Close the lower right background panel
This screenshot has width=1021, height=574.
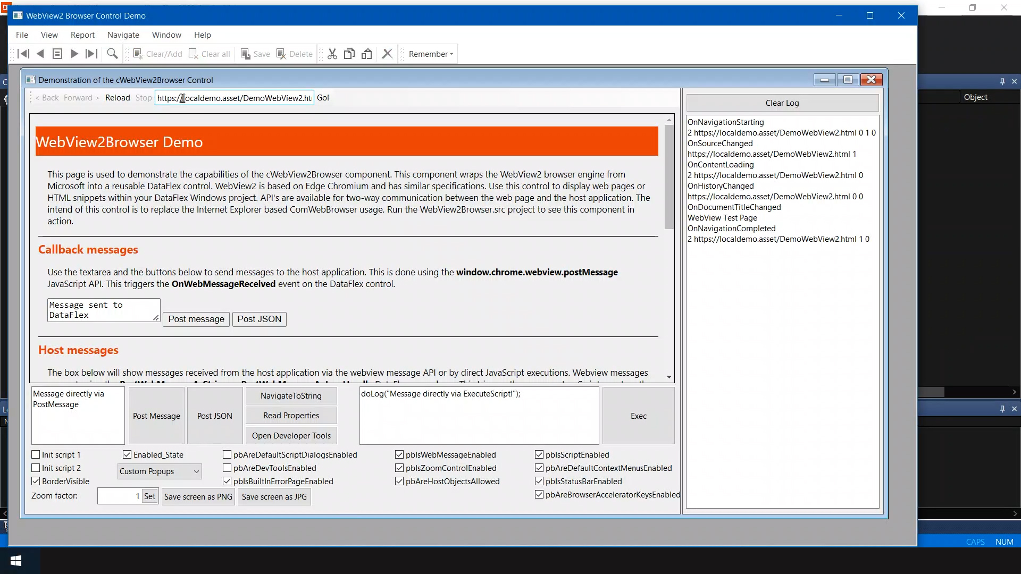(x=1014, y=409)
